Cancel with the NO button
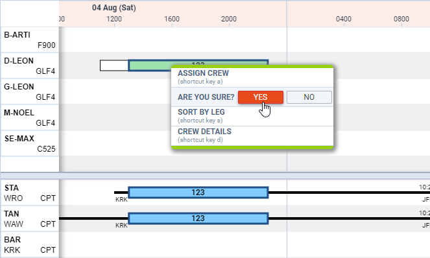Screen dimensions: 430x258 (309, 97)
